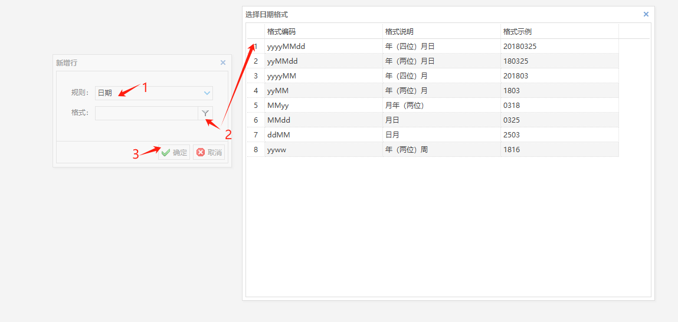Click the filter icon beside the format field

[x=205, y=113]
